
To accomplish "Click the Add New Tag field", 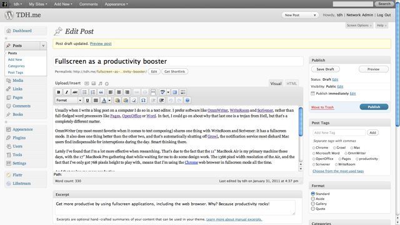I will pyautogui.click(x=339, y=132).
